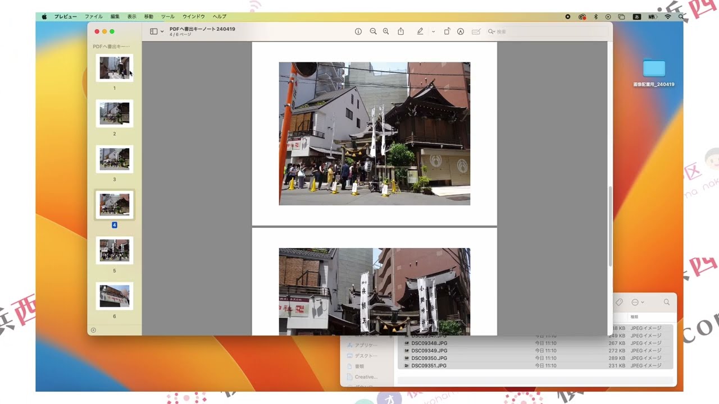This screenshot has width=719, height=404.
Task: Click the 272 KB size cell in Finder
Action: pos(617,351)
